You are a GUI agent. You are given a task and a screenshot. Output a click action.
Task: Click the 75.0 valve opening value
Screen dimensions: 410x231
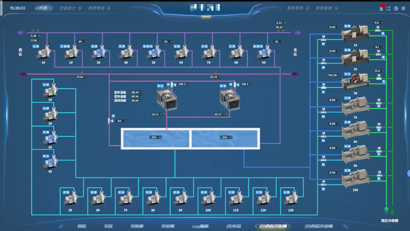[378, 71]
